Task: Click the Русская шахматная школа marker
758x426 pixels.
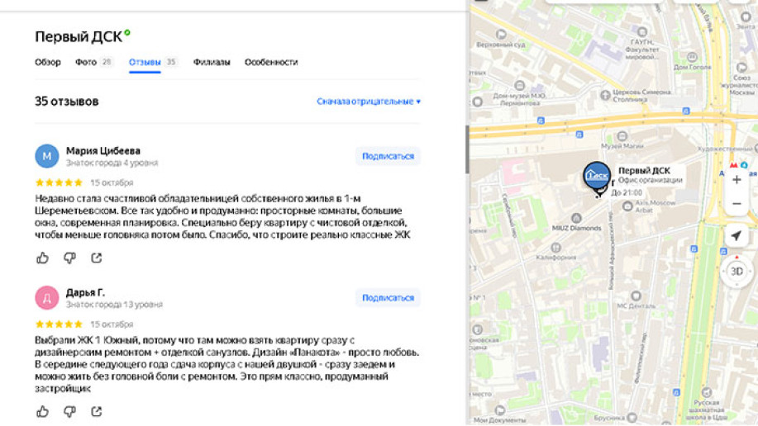Action: click(707, 392)
